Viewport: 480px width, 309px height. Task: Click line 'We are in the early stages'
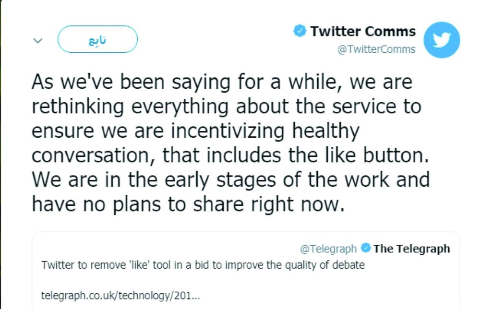[x=230, y=180]
